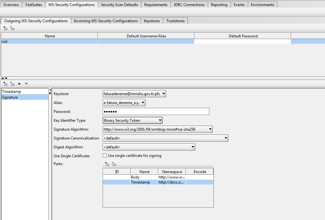The height and width of the screenshot is (220, 325).
Task: Move selected entry down with arrow icon
Action: pos(26,84)
